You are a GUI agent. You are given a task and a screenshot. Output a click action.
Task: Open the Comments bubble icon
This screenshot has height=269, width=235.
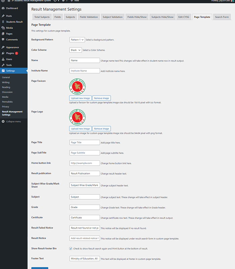[x=3, y=40]
